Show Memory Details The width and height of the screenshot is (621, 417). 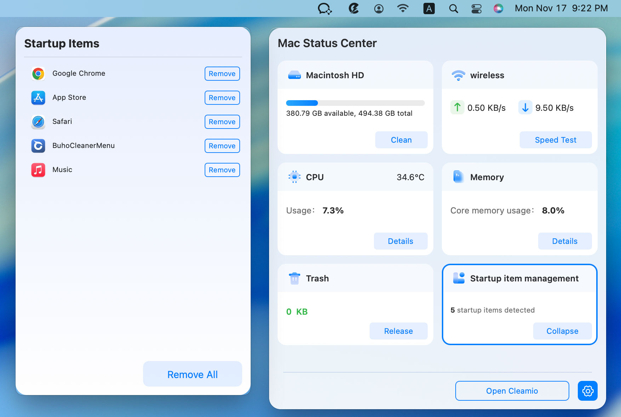coord(564,241)
